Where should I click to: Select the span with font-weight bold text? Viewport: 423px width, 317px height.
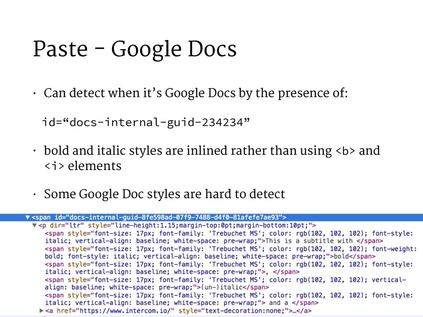tap(231, 253)
